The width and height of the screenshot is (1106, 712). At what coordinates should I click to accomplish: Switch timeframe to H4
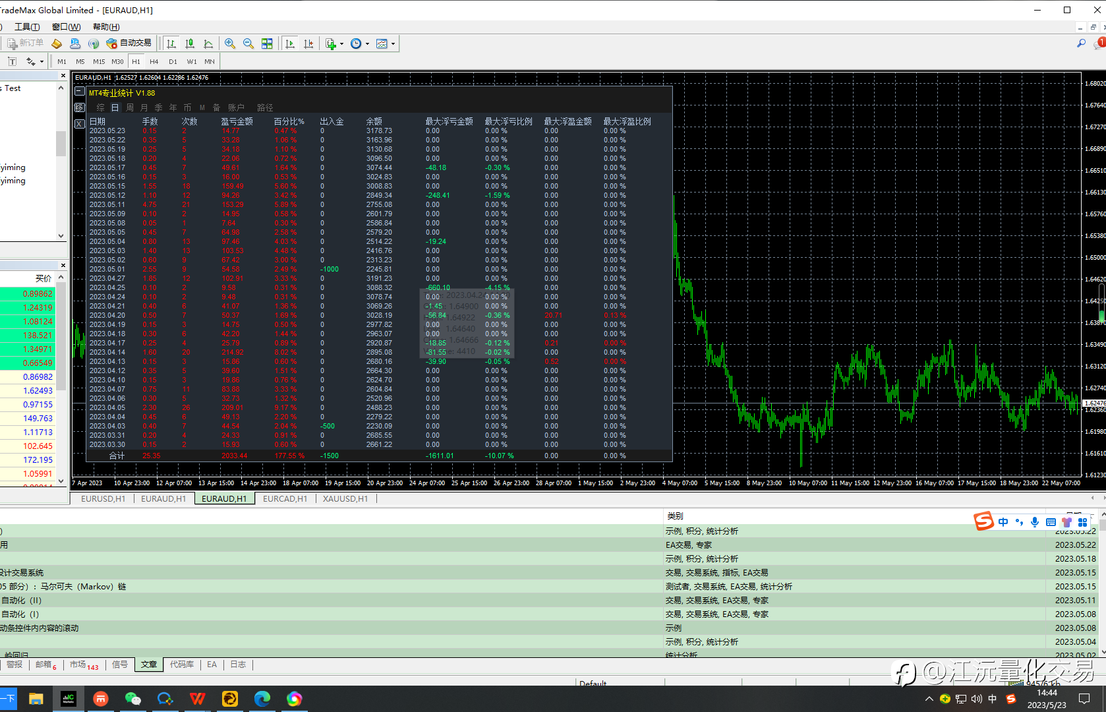point(154,61)
